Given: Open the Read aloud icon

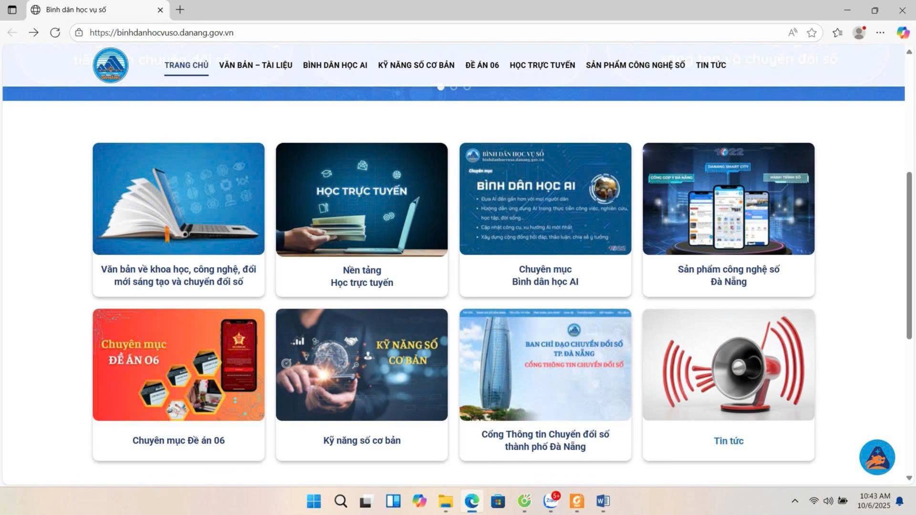Looking at the screenshot, I should pos(792,32).
